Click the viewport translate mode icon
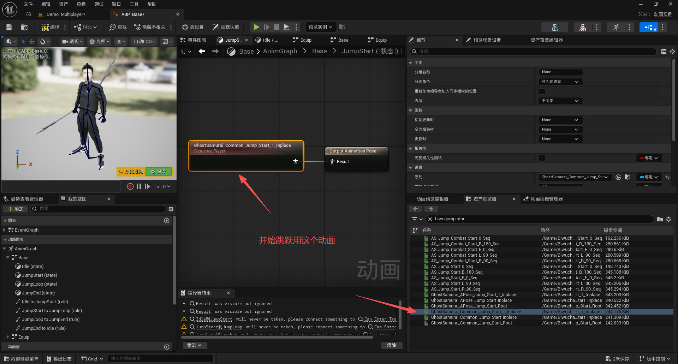The height and width of the screenshot is (364, 678). pos(32,42)
